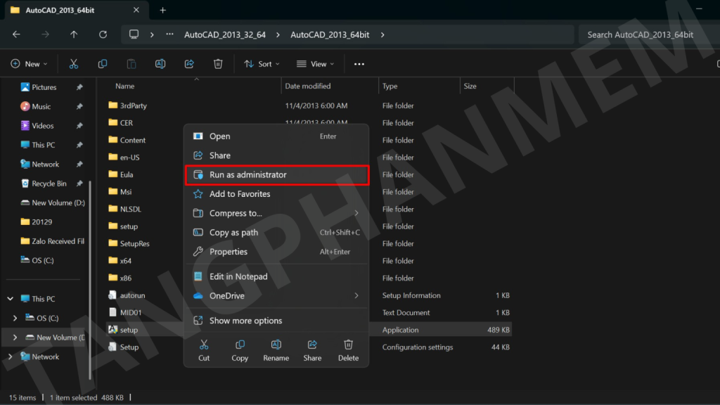Choose Show more options in context menu

click(245, 321)
